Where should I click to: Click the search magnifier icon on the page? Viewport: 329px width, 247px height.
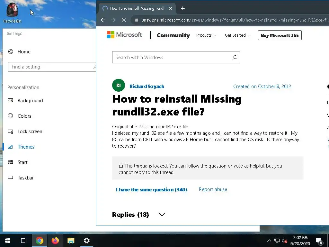coord(234,58)
